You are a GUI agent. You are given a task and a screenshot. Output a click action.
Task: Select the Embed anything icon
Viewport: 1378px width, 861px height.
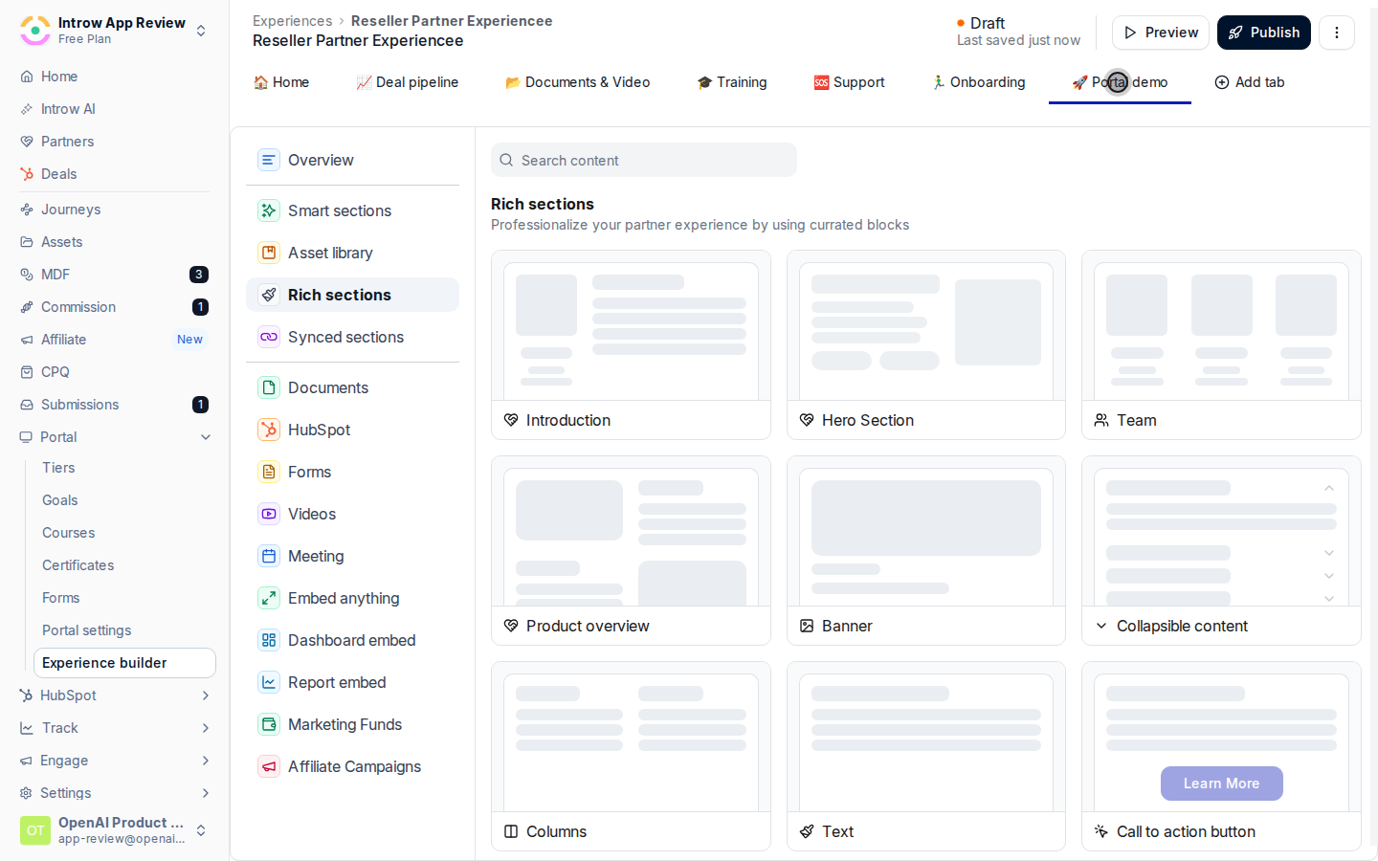pyautogui.click(x=269, y=598)
